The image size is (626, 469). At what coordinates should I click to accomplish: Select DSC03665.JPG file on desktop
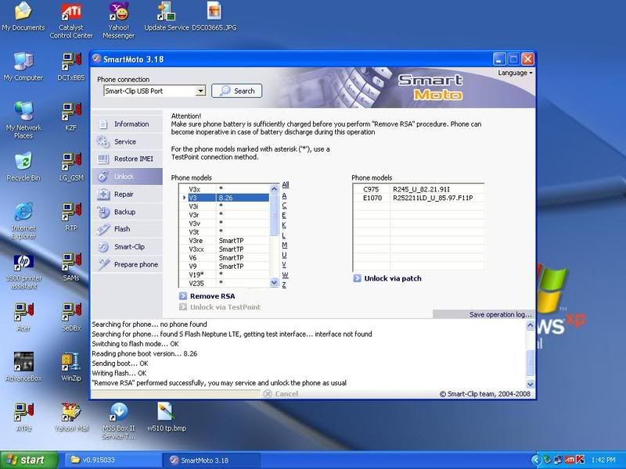pyautogui.click(x=214, y=17)
